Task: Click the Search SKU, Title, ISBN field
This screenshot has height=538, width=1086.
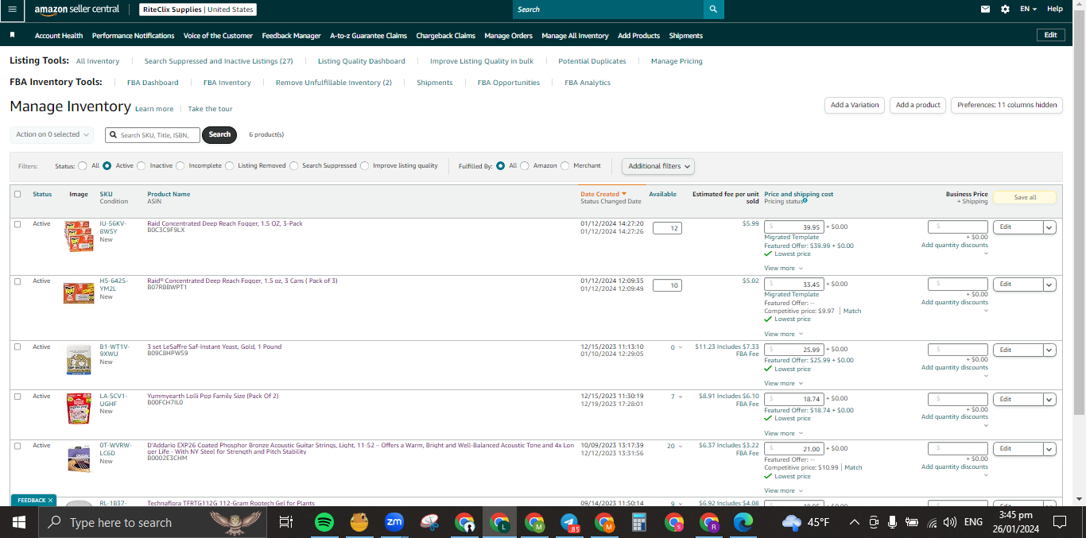Action: pyautogui.click(x=152, y=135)
